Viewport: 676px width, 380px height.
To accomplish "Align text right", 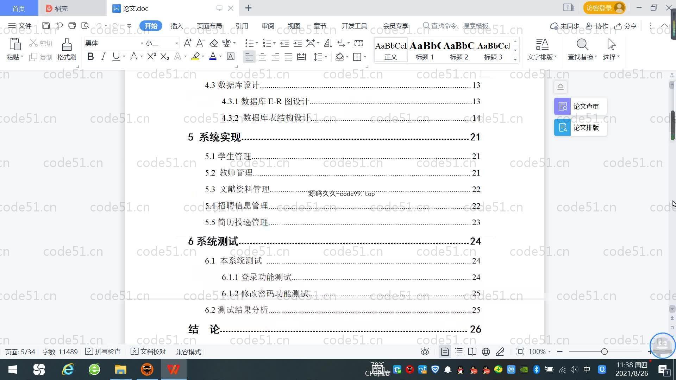I will [x=275, y=57].
